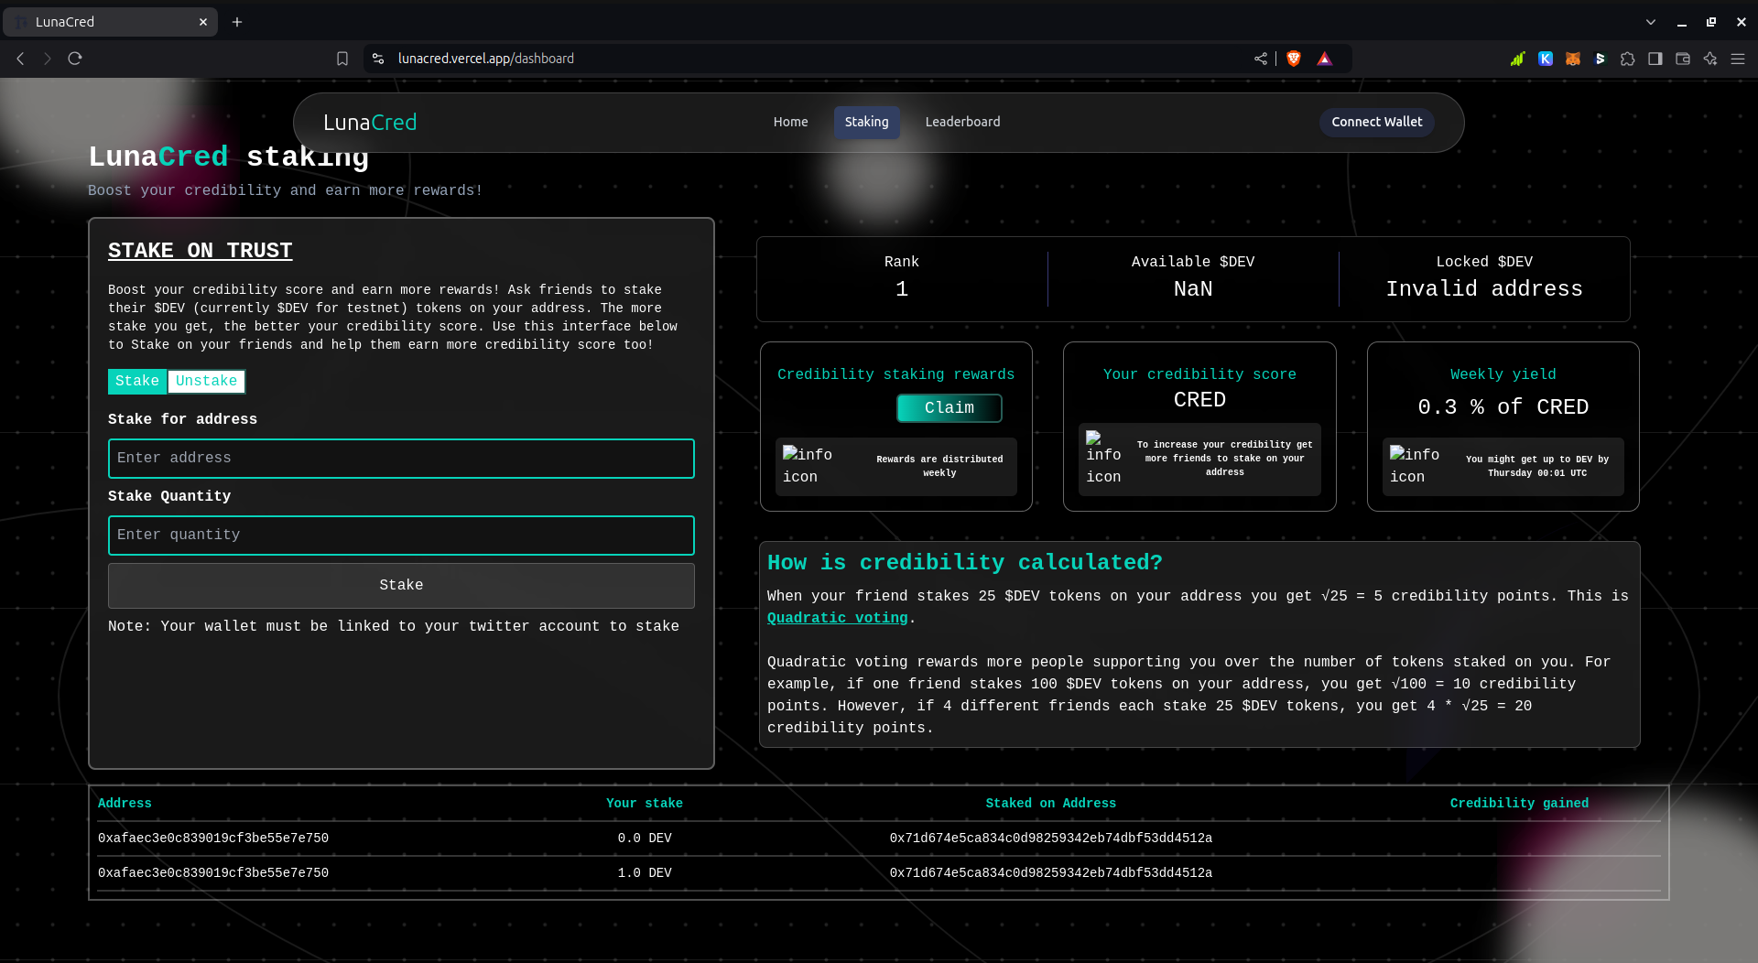
Task: Expand the tab search dropdown arrow
Action: pos(1651,22)
